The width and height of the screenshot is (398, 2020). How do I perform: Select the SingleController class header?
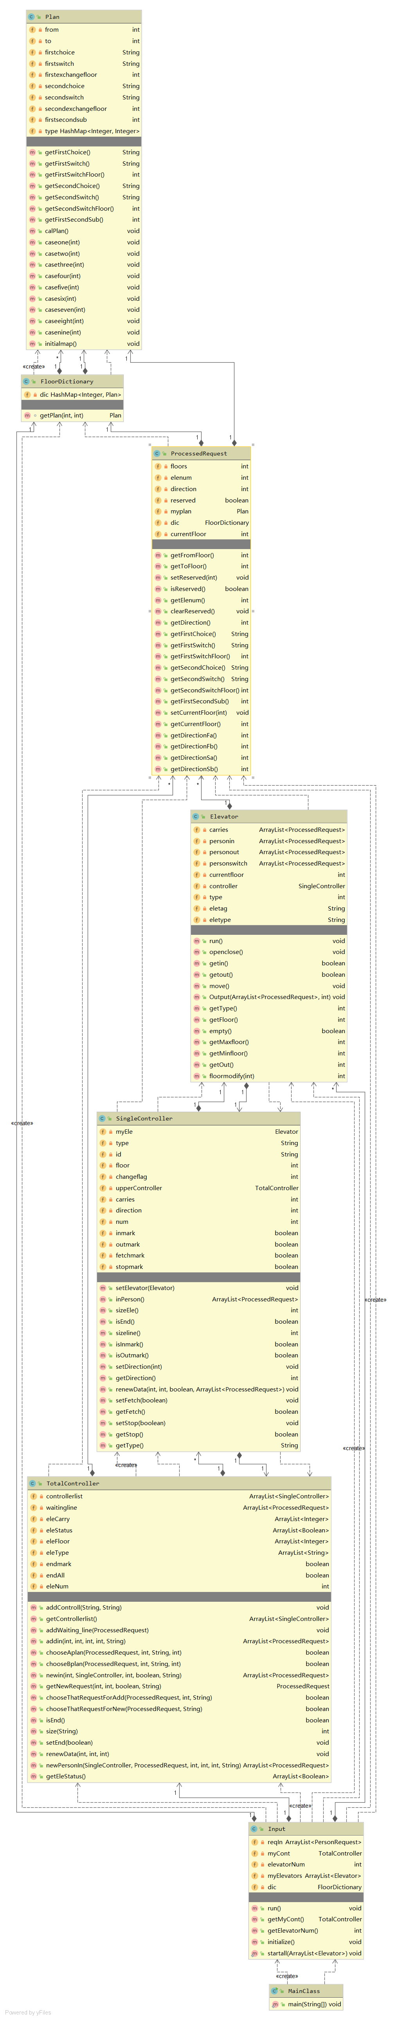(199, 1118)
